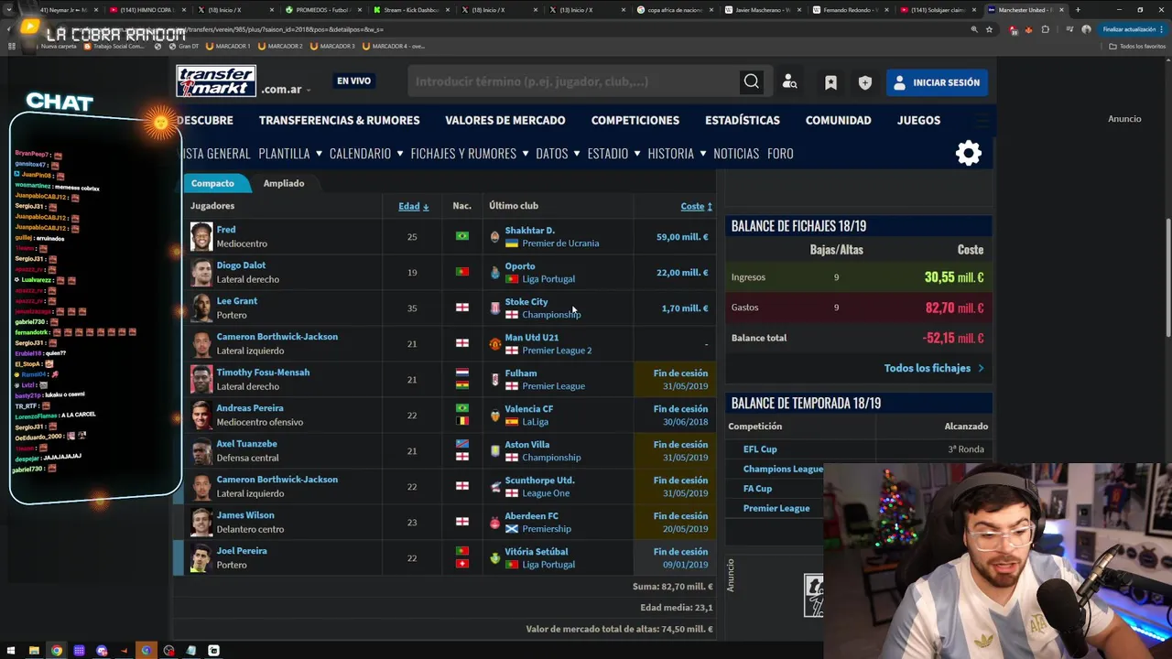Open a new browser tab
The height and width of the screenshot is (659, 1172).
(1077, 10)
